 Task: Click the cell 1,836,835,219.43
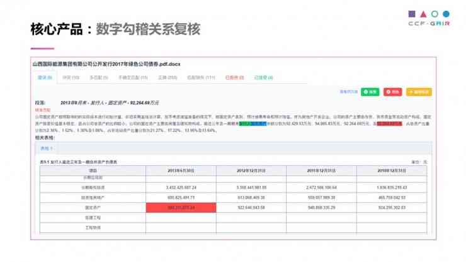click(392, 188)
